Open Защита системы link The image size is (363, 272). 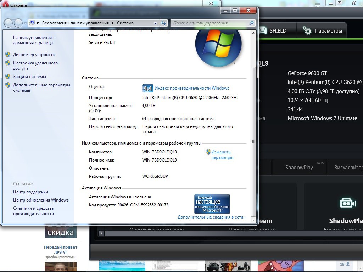click(29, 76)
